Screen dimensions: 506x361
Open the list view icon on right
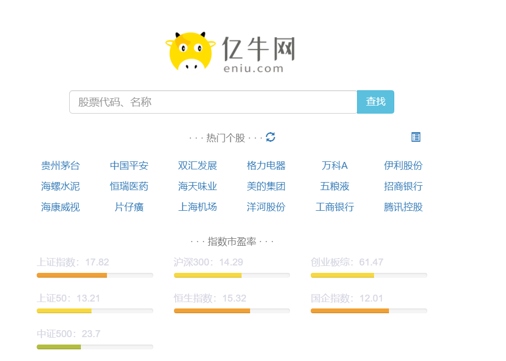(x=416, y=137)
